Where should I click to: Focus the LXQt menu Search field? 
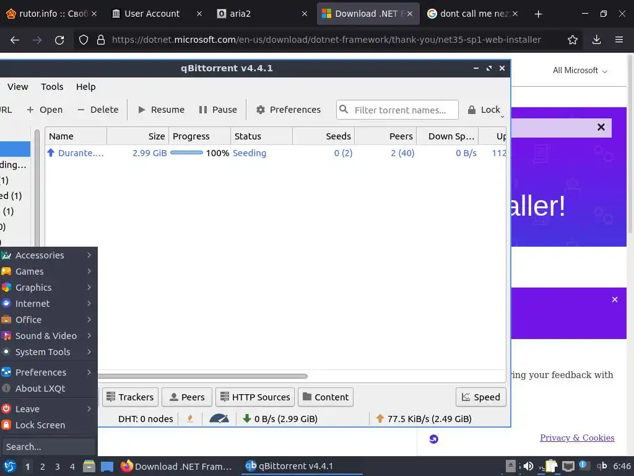[x=48, y=447]
